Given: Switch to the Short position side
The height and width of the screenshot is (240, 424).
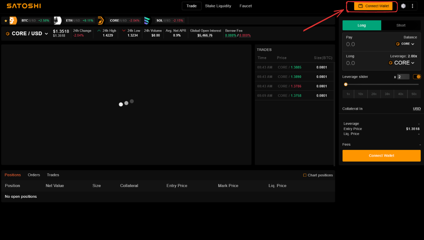Looking at the screenshot, I should (x=401, y=25).
